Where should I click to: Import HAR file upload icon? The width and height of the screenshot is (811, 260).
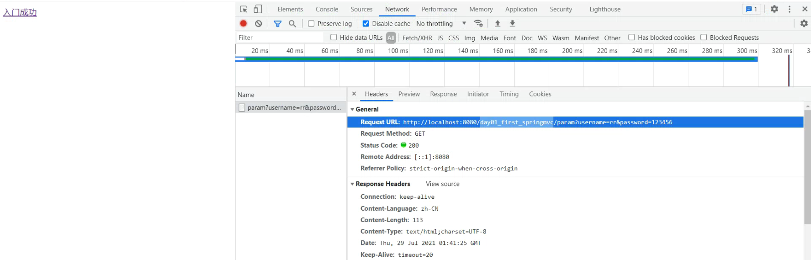pos(498,23)
